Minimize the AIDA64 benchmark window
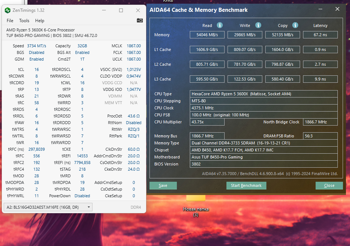Screen dimensions: 350x246 (320, 9)
